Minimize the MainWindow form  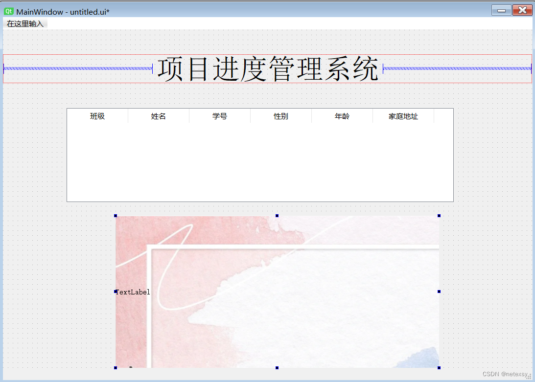coord(501,9)
